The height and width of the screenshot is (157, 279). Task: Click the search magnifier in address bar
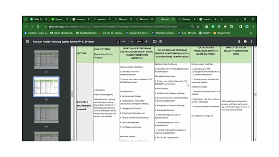coord(192,27)
